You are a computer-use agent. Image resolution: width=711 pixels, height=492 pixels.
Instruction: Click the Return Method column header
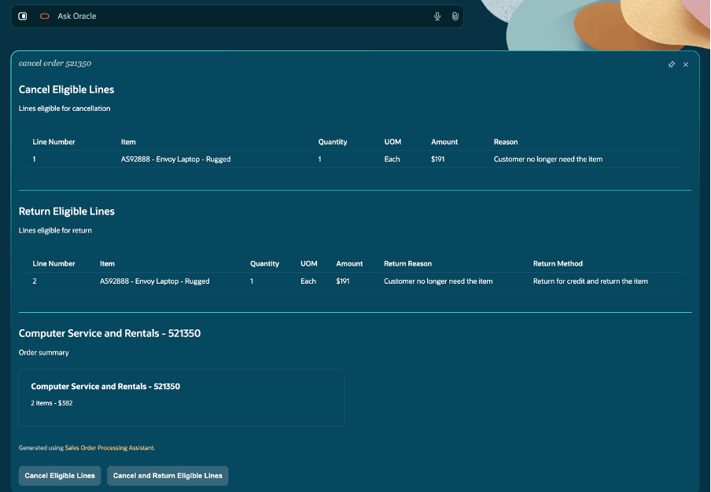[558, 263]
